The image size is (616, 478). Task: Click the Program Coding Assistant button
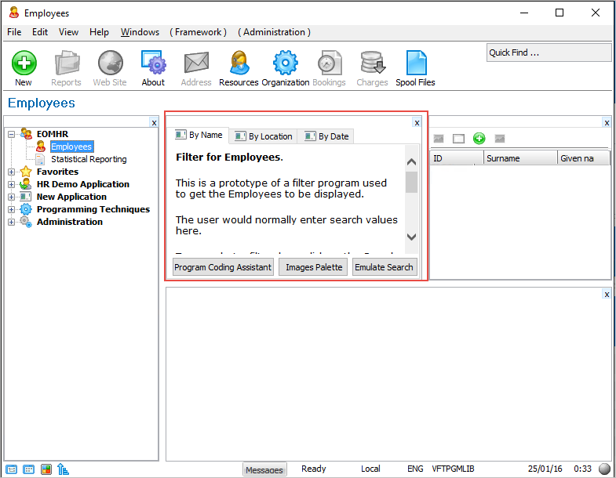[223, 267]
